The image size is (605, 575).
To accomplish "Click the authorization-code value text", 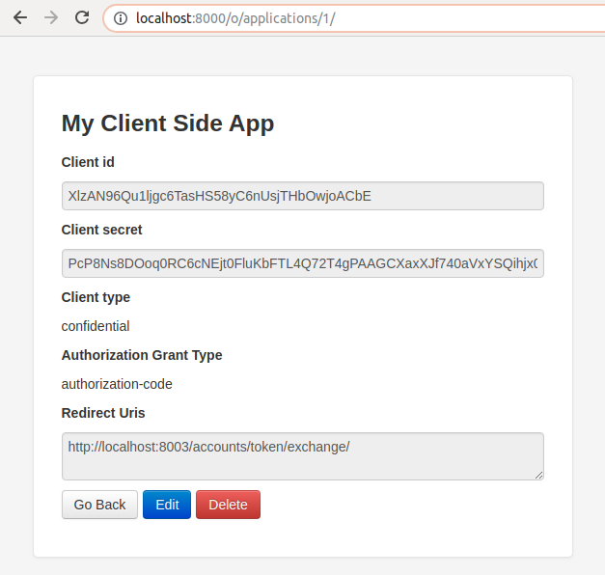I will point(117,384).
